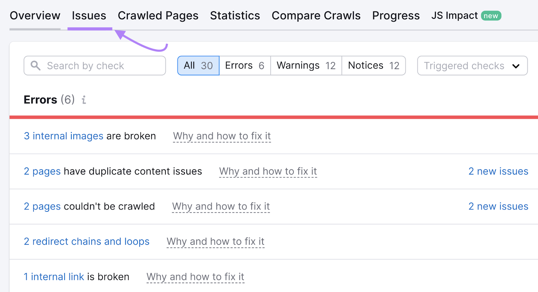Select the Notices filter showing 12
538x292 pixels.
(373, 65)
